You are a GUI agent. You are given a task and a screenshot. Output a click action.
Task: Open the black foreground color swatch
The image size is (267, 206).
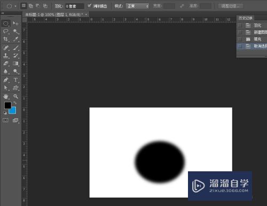tap(7, 105)
